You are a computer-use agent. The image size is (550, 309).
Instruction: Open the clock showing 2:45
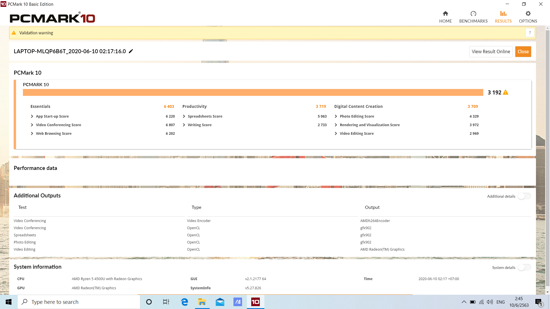tap(519, 302)
